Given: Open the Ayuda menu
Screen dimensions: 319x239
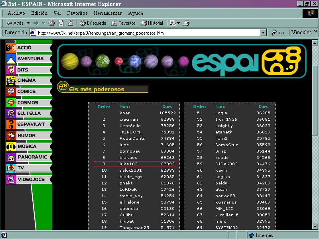Looking at the screenshot, I should 136,13.
